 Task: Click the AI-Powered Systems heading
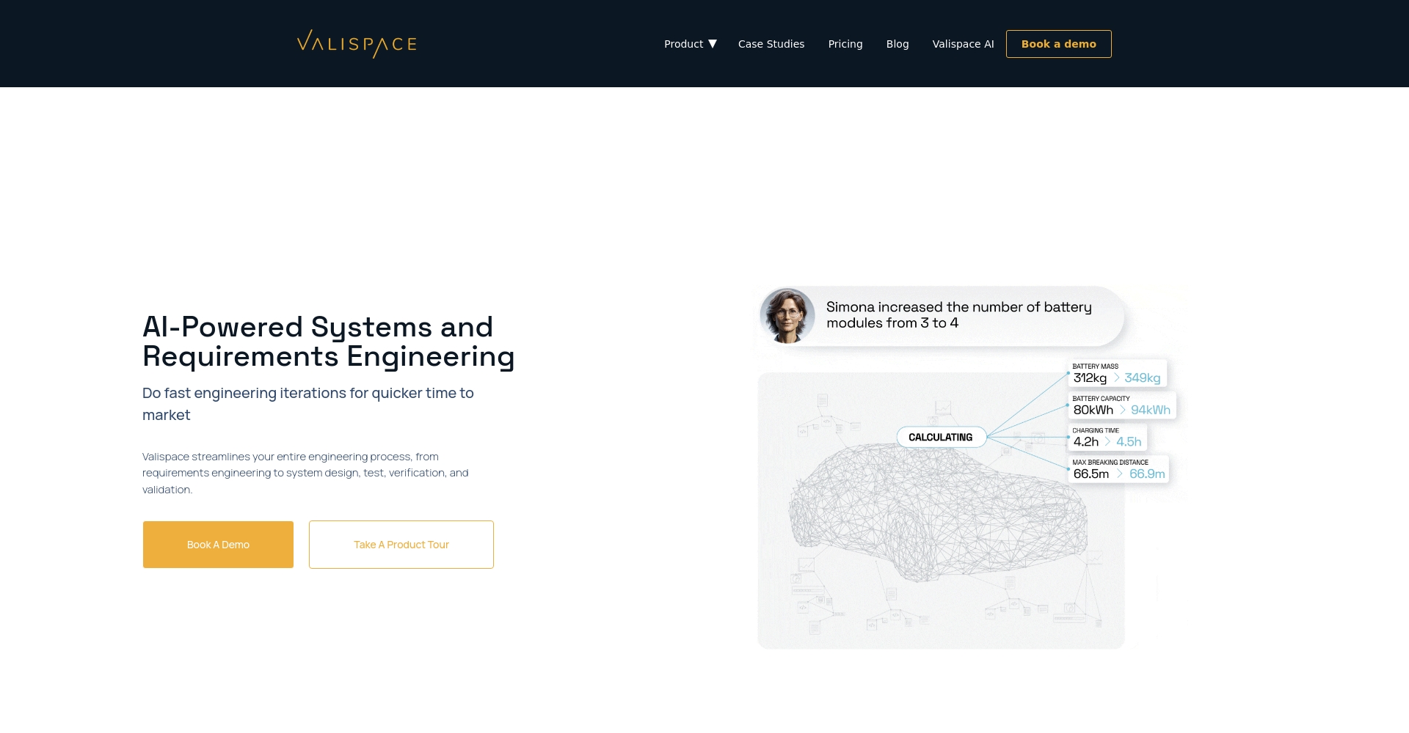(328, 342)
